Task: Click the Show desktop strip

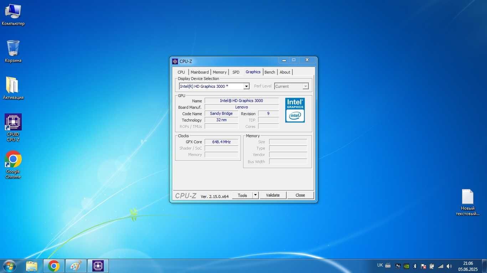Action: (484, 266)
